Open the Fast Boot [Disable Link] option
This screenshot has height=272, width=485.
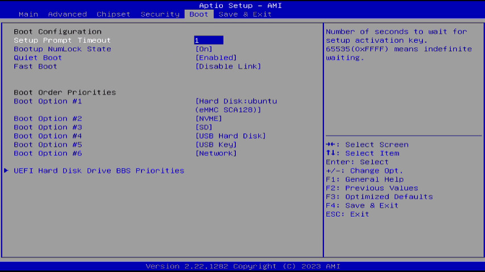click(228, 66)
